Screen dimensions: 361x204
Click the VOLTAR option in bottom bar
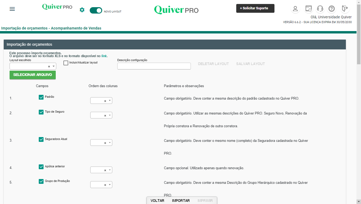157,201
